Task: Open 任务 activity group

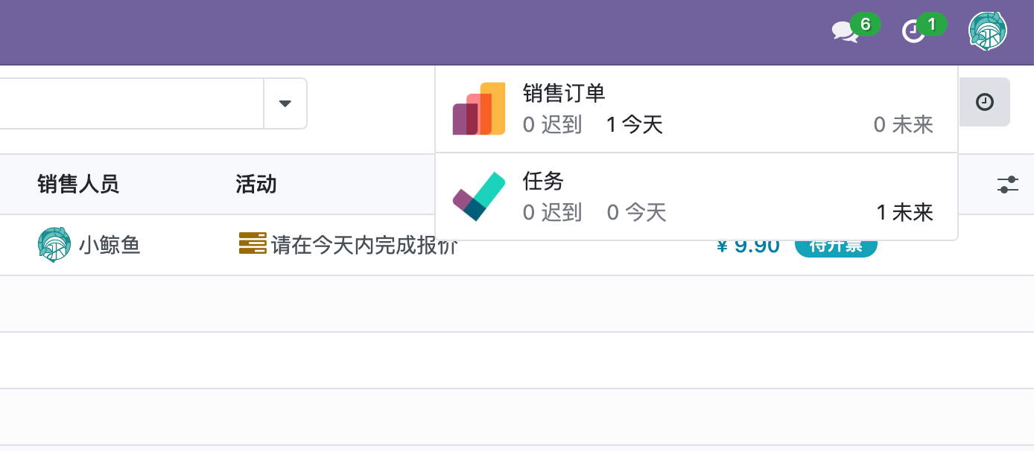Action: [543, 181]
